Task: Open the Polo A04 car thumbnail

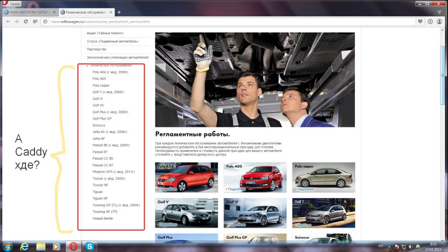Action: coord(186,178)
